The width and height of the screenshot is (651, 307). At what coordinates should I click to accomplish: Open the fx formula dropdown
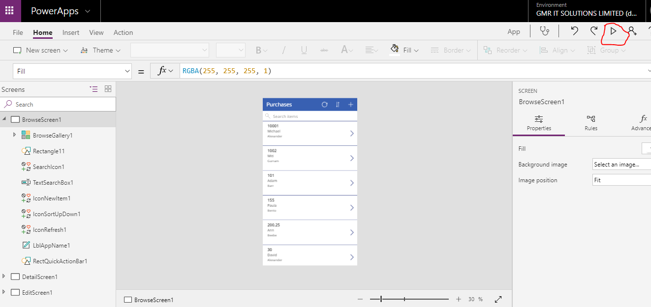165,71
